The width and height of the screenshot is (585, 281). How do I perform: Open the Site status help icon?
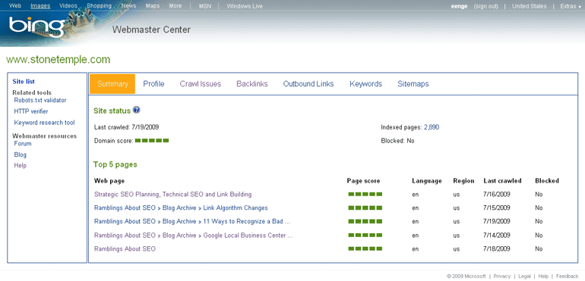coord(137,110)
